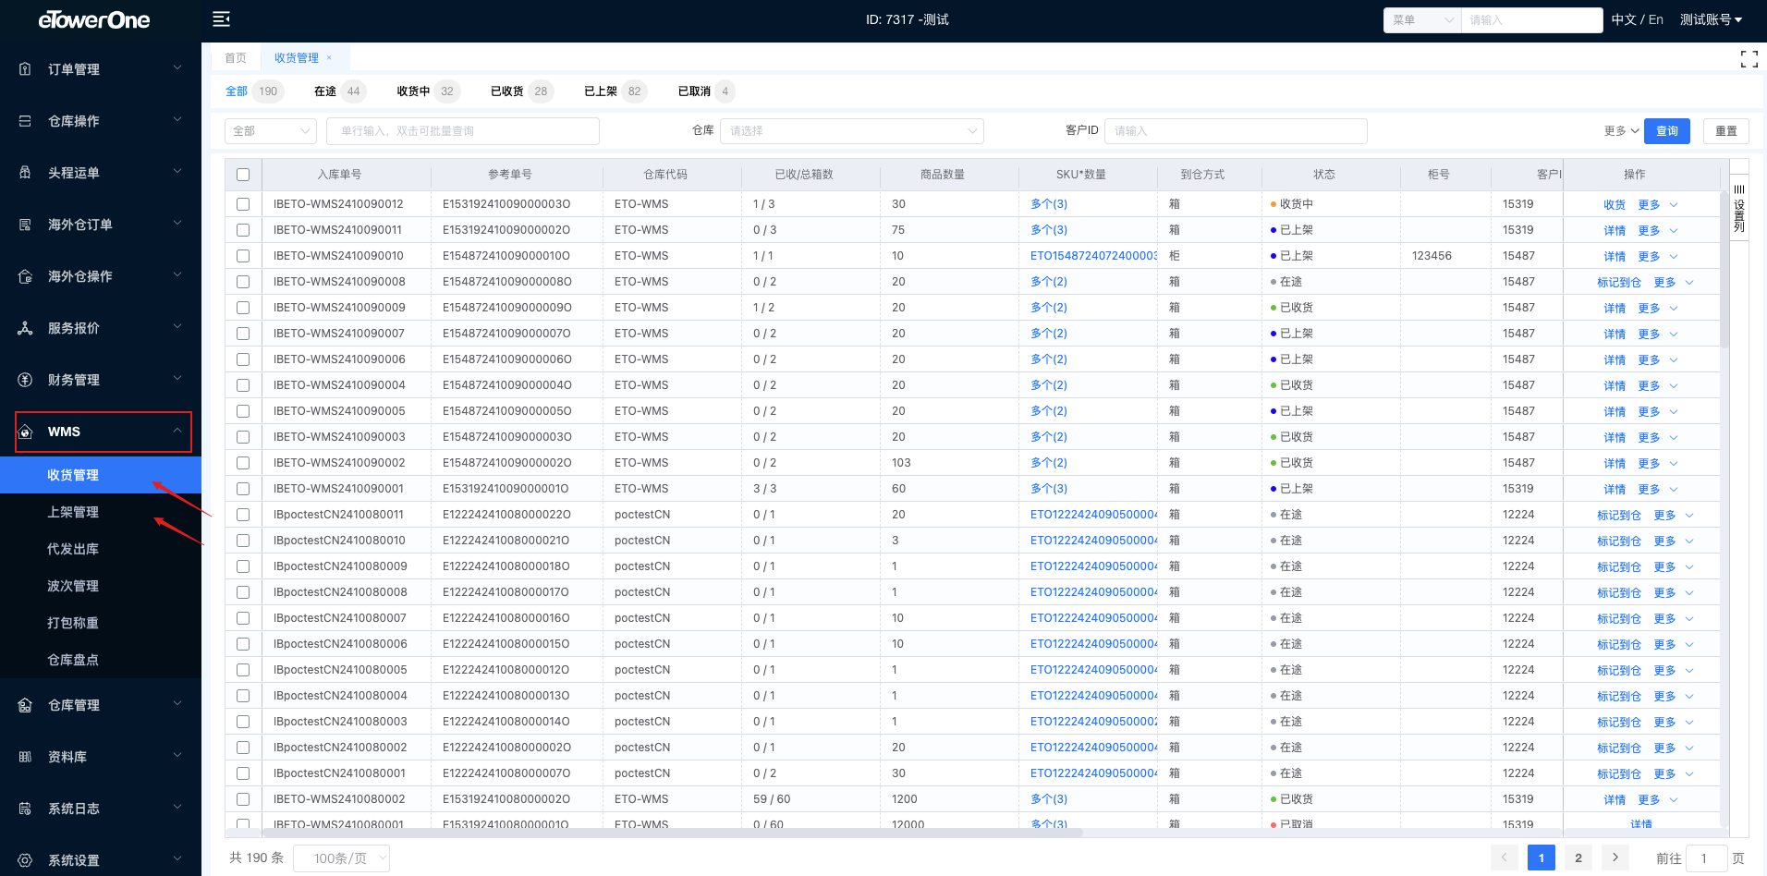1767x876 pixels.
Task: Filter by 收货中 status tab
Action: click(428, 91)
